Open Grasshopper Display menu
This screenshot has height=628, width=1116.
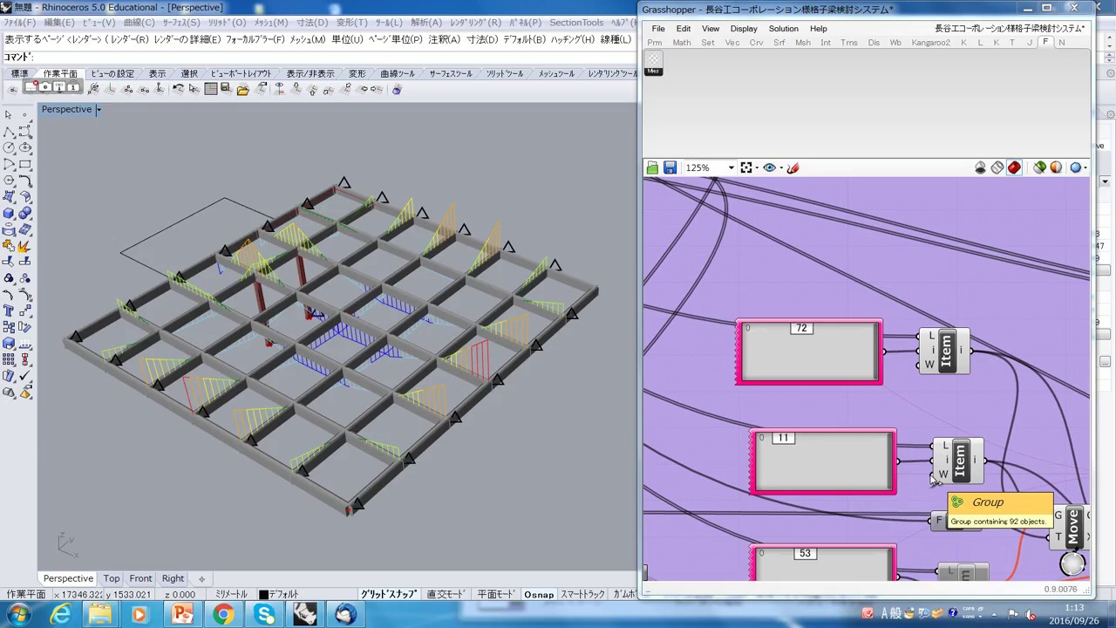744,29
